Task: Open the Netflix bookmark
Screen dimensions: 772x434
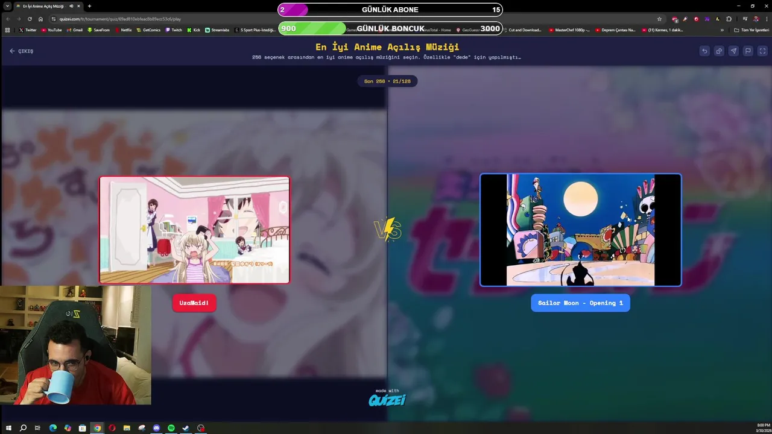Action: pos(124,30)
